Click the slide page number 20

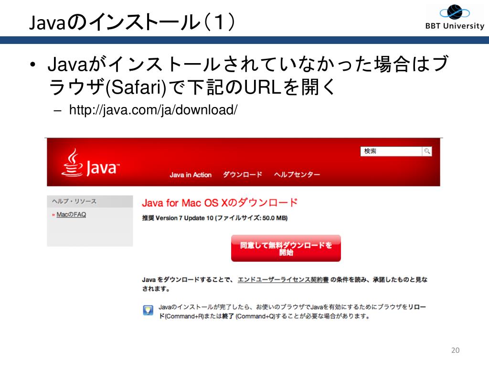pos(455,350)
